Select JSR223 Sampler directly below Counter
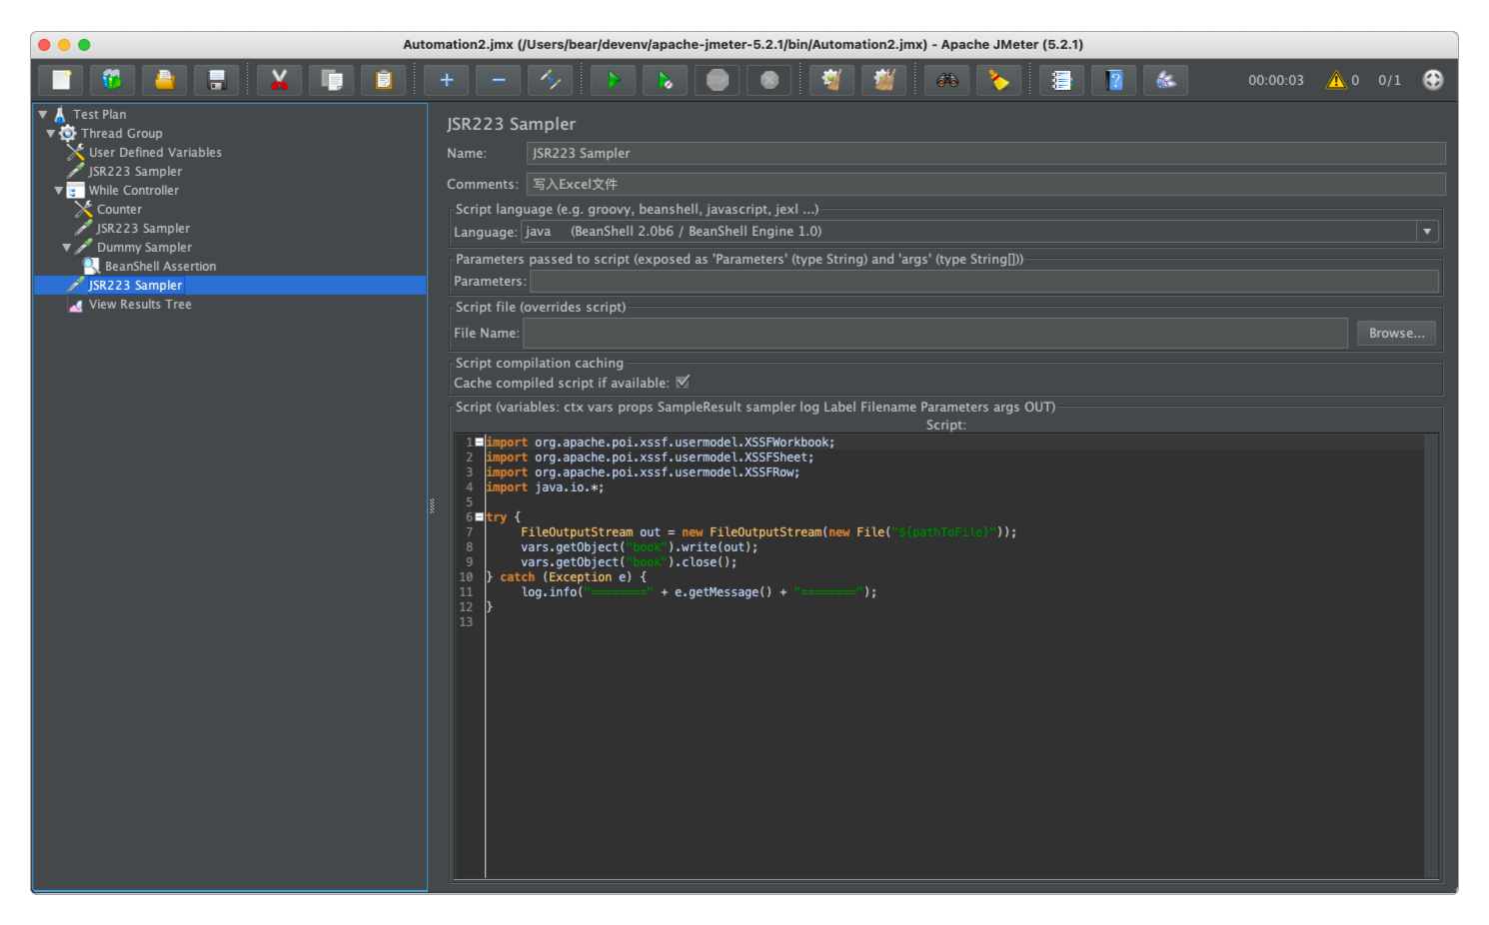The width and height of the screenshot is (1489, 925). coord(143,229)
